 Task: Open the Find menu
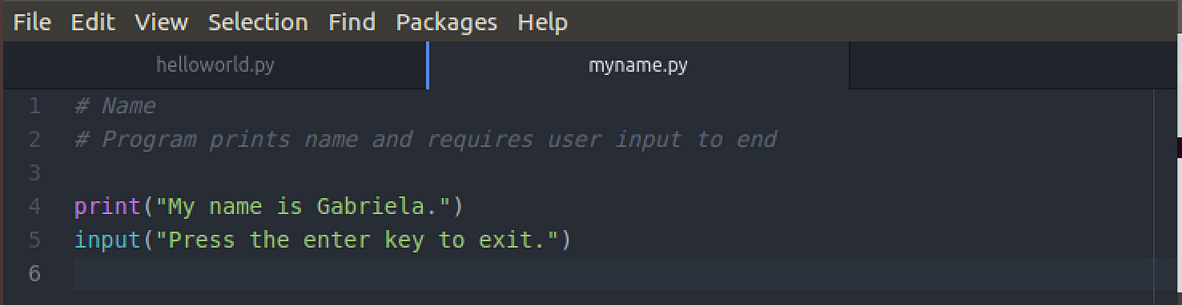tap(352, 22)
